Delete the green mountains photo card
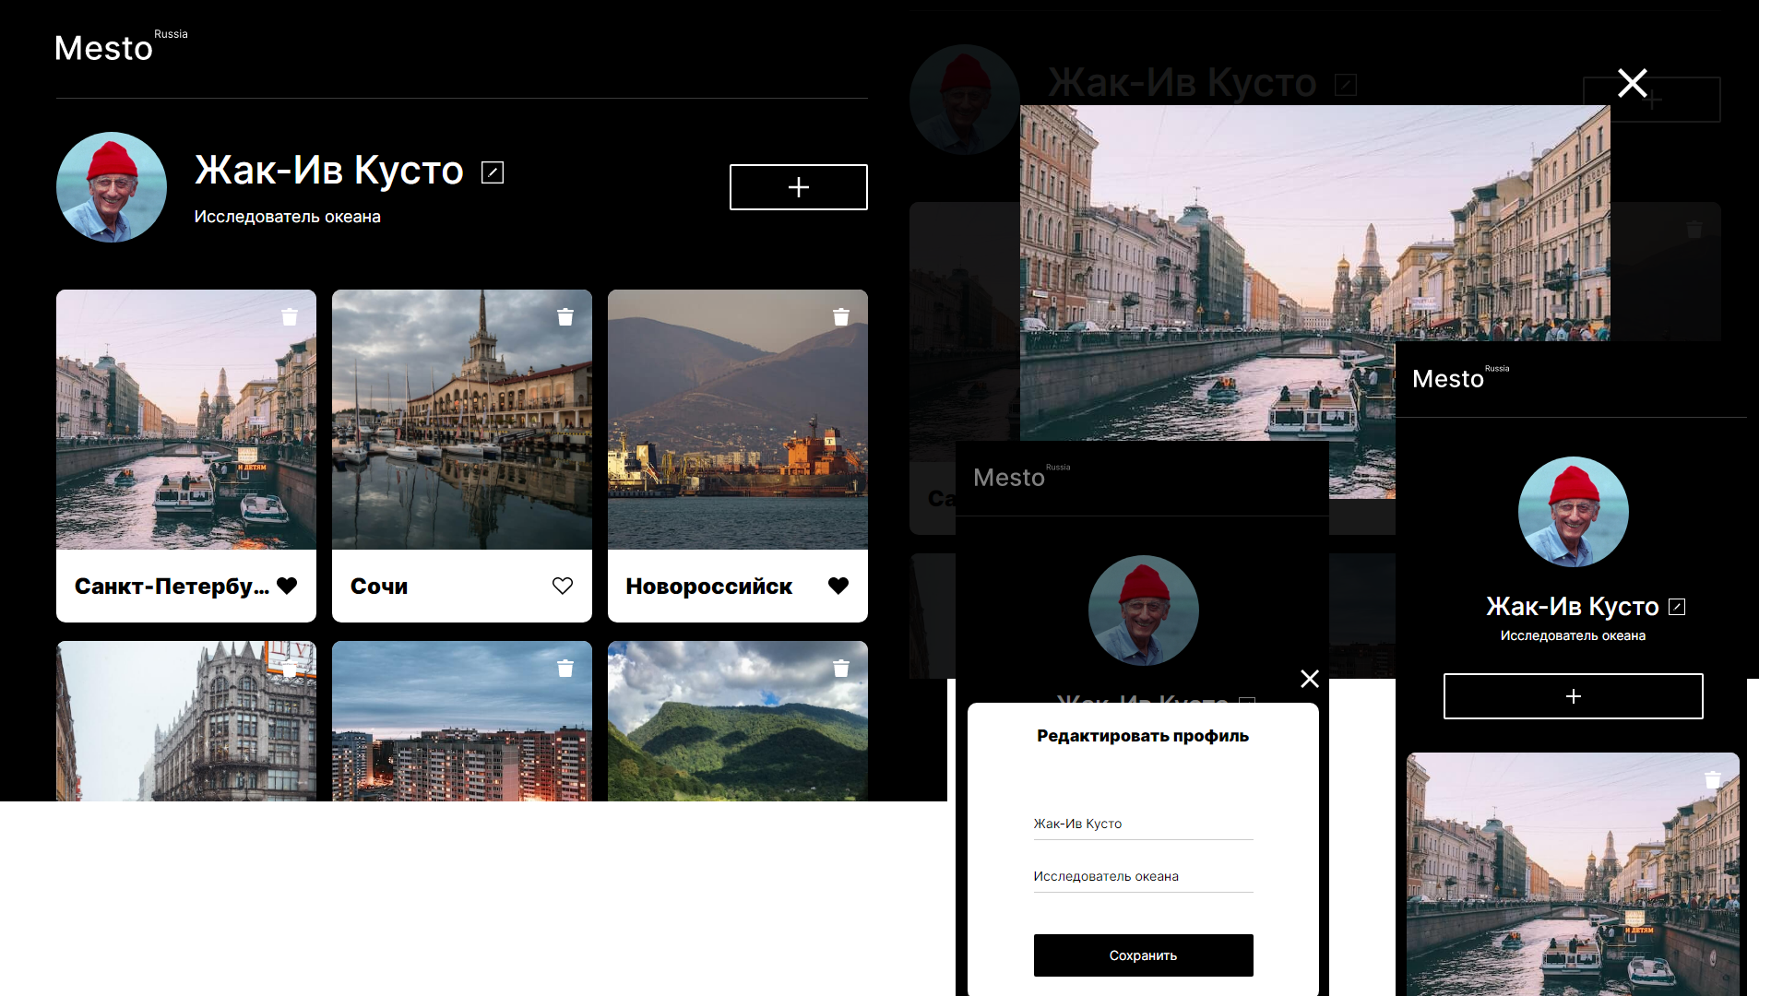 (x=841, y=669)
